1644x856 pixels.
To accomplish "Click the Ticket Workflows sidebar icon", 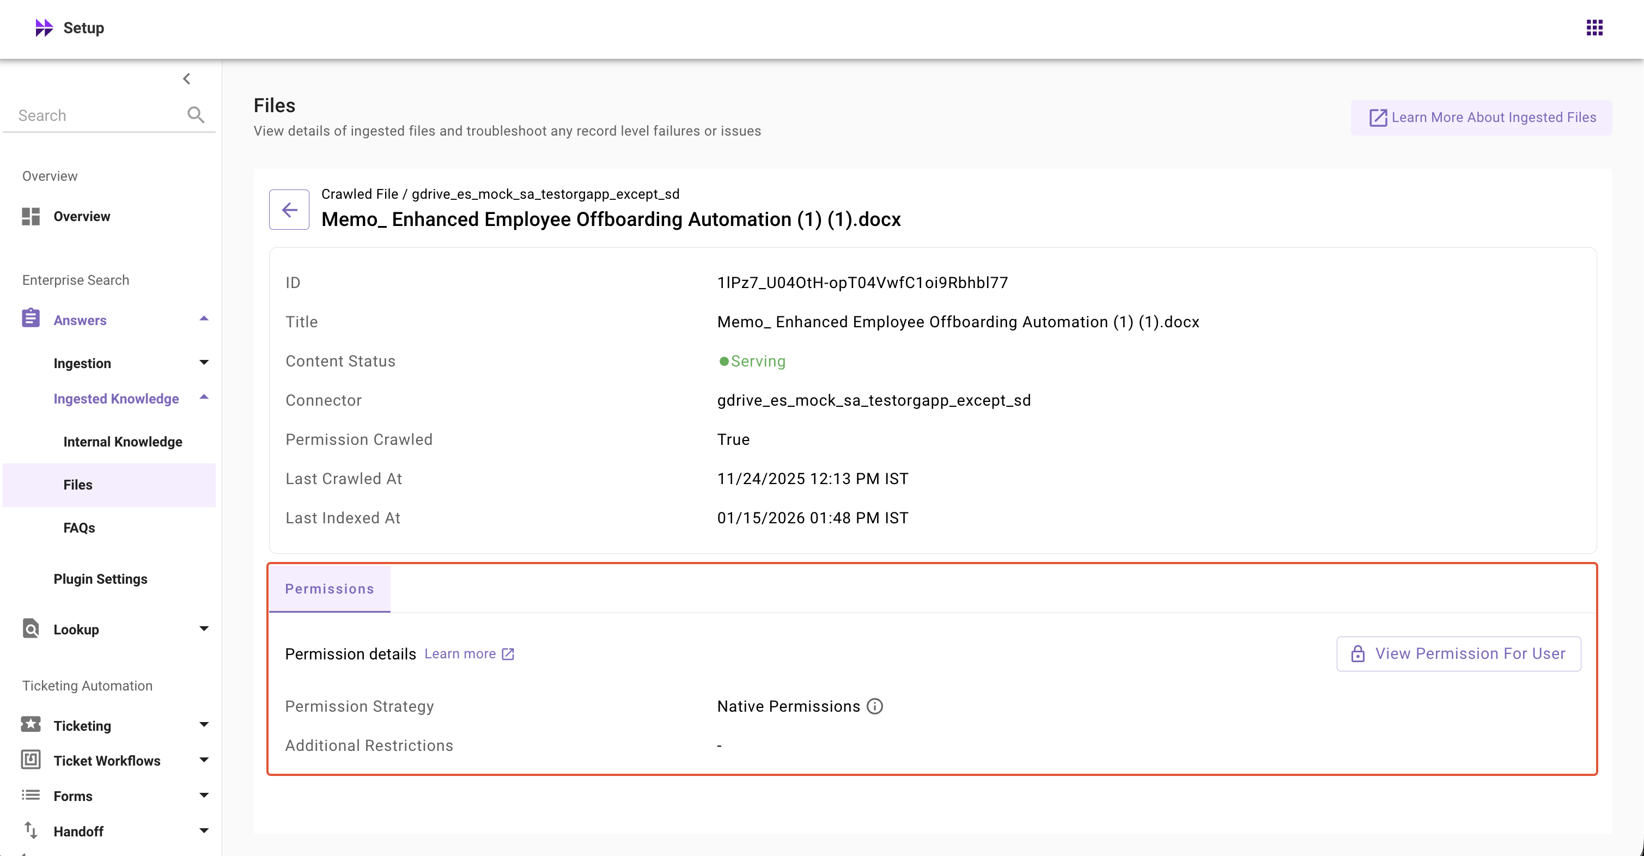I will [x=31, y=760].
